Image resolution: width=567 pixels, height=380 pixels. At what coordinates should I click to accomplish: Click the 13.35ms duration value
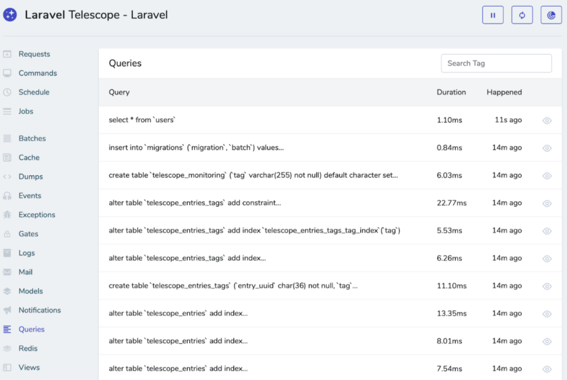[451, 313]
